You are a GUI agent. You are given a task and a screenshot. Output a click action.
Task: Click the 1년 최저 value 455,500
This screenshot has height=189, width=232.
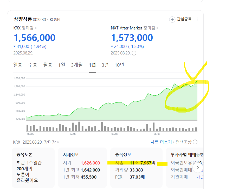(89, 177)
